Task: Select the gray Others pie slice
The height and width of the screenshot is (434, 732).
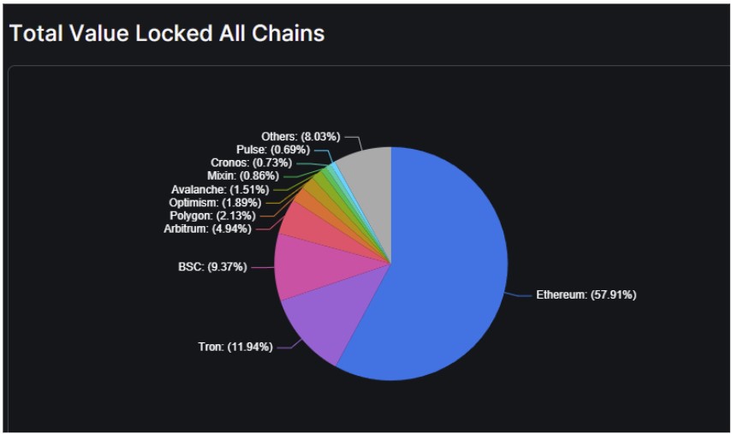Action: click(368, 175)
